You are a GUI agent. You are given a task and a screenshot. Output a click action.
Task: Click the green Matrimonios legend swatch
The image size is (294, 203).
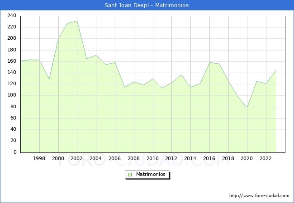pos(130,175)
